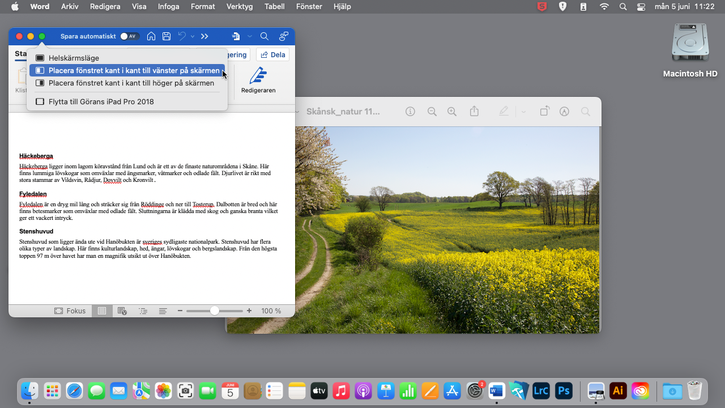
Task: Click the zoom in magnifier in Preview
Action: [x=452, y=112]
